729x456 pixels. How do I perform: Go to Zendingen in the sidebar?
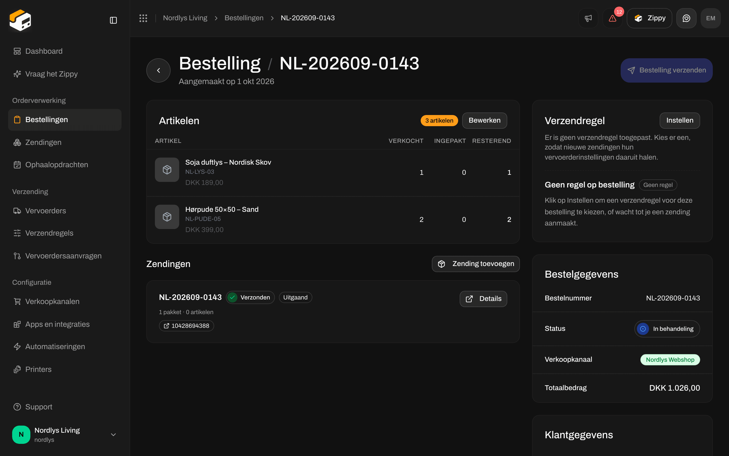click(x=65, y=142)
